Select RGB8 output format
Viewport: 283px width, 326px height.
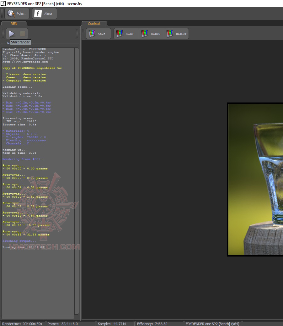pyautogui.click(x=126, y=34)
